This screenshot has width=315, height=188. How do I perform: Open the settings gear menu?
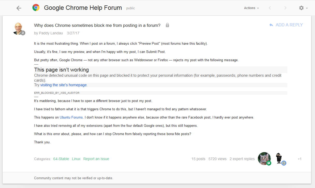coord(303,8)
